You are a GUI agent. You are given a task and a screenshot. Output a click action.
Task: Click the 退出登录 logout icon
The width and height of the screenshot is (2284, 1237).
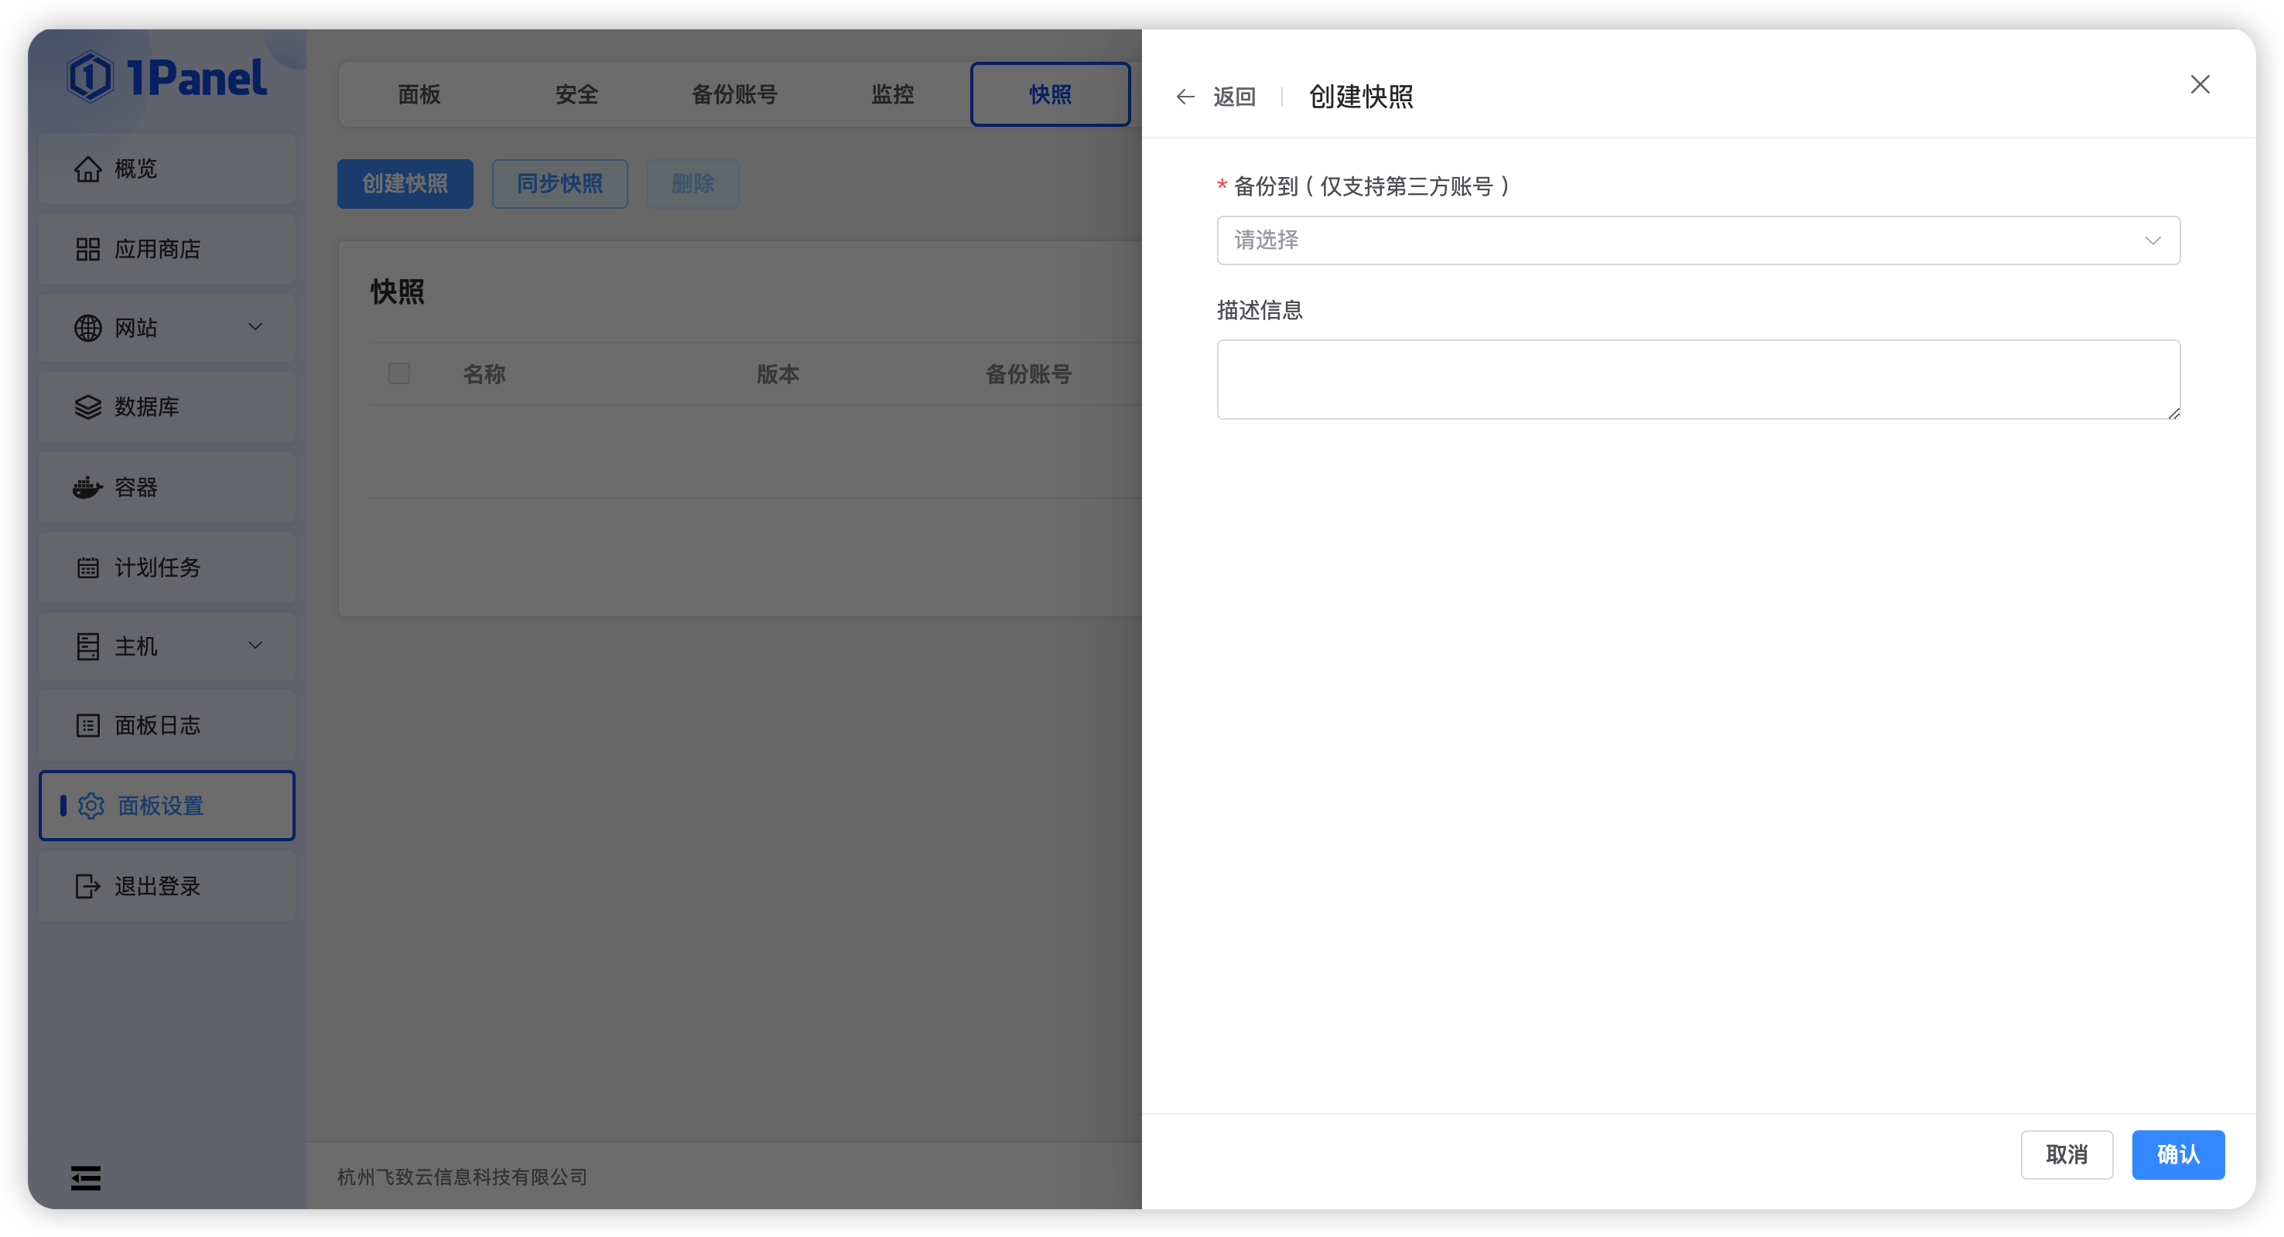[87, 886]
